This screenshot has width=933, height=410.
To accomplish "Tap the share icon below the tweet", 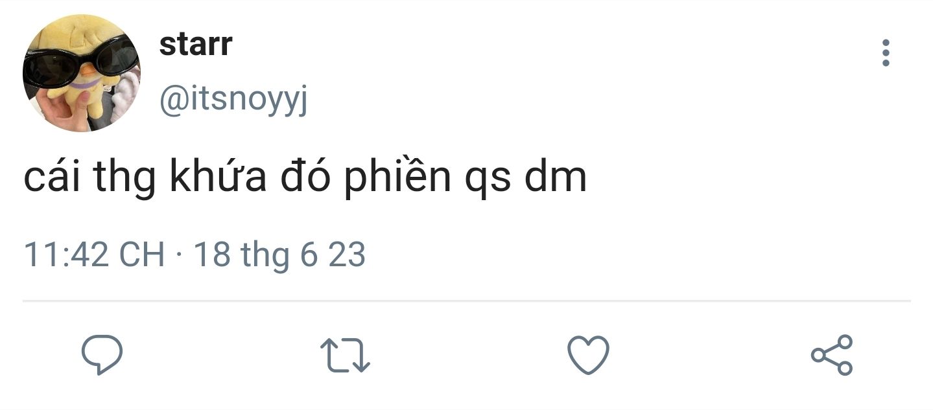I will pyautogui.click(x=832, y=355).
